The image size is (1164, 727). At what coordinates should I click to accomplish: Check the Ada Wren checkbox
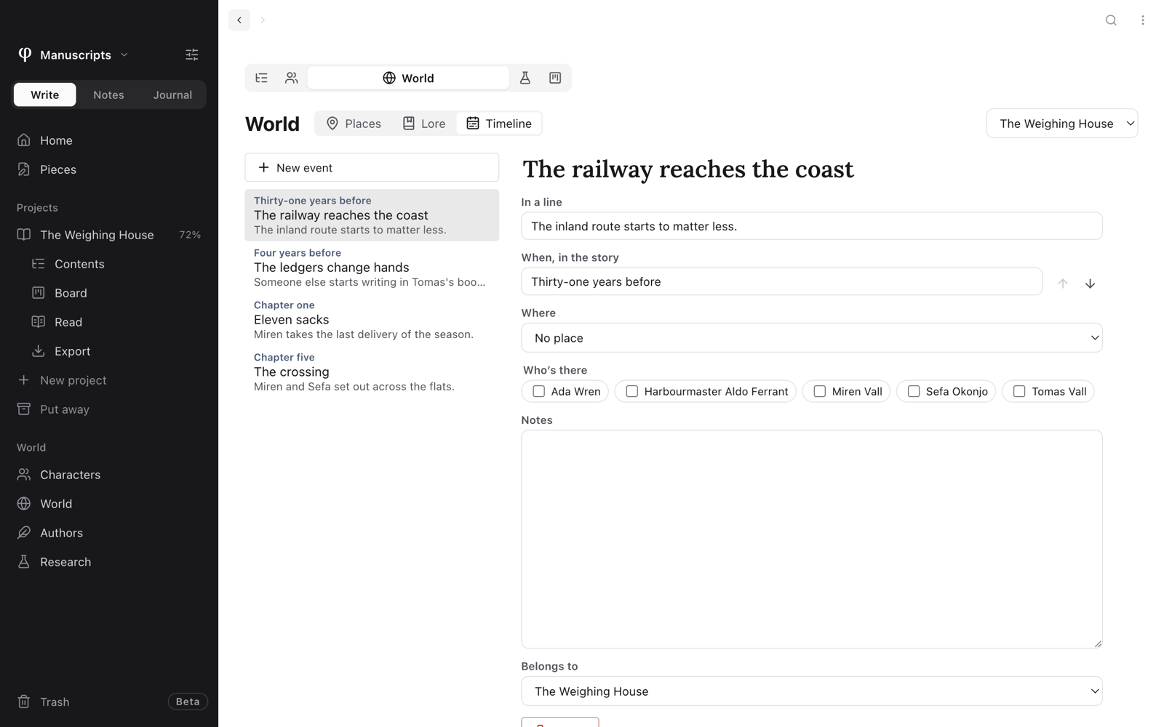point(539,391)
